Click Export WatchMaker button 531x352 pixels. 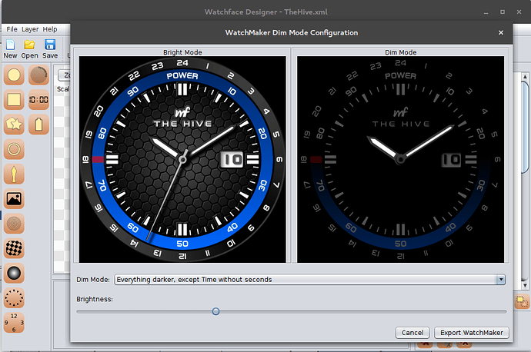pyautogui.click(x=472, y=332)
